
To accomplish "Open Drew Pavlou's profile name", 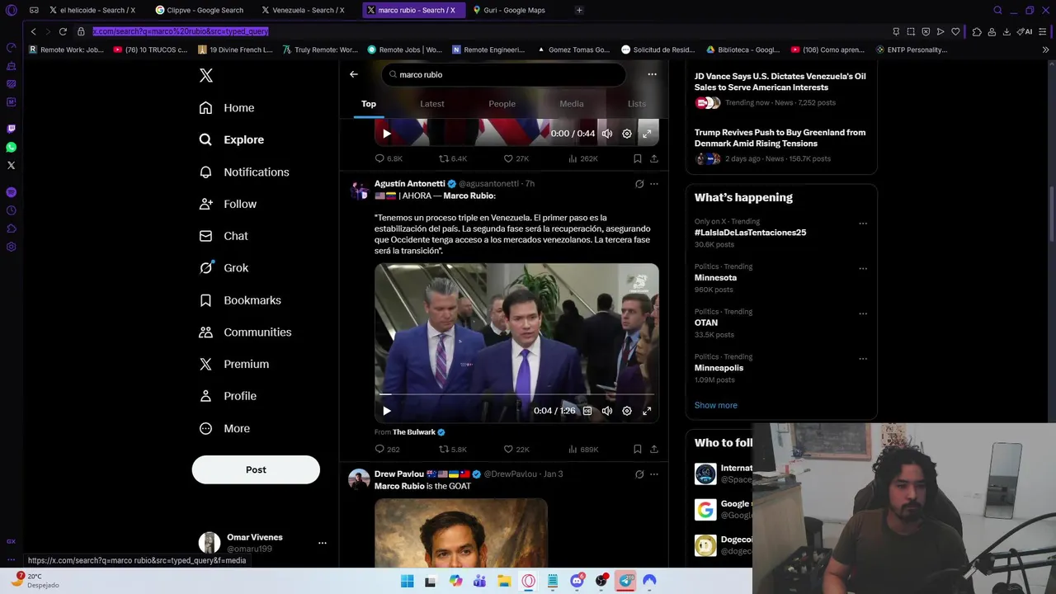I will (399, 474).
